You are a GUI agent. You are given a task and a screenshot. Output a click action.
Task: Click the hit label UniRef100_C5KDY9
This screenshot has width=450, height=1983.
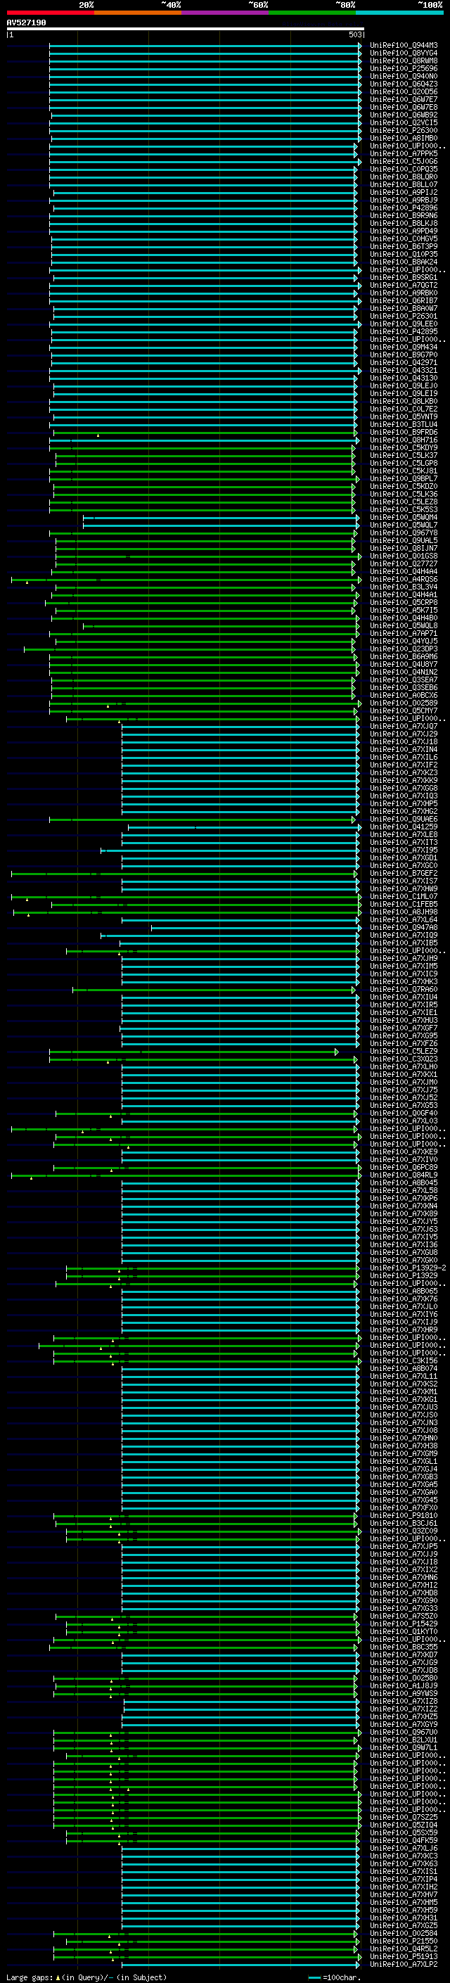(404, 447)
